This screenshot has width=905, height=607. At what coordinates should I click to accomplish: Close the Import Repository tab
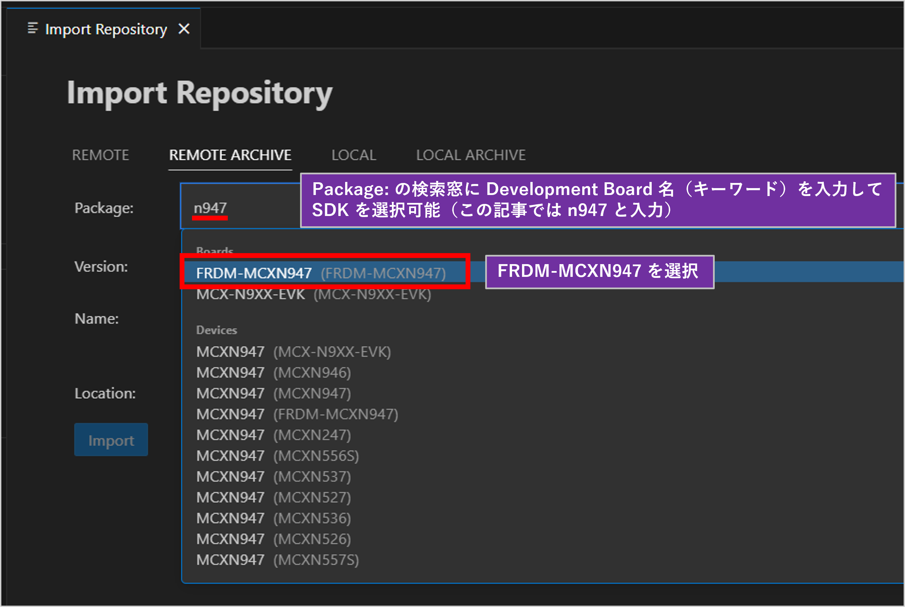[x=184, y=29]
